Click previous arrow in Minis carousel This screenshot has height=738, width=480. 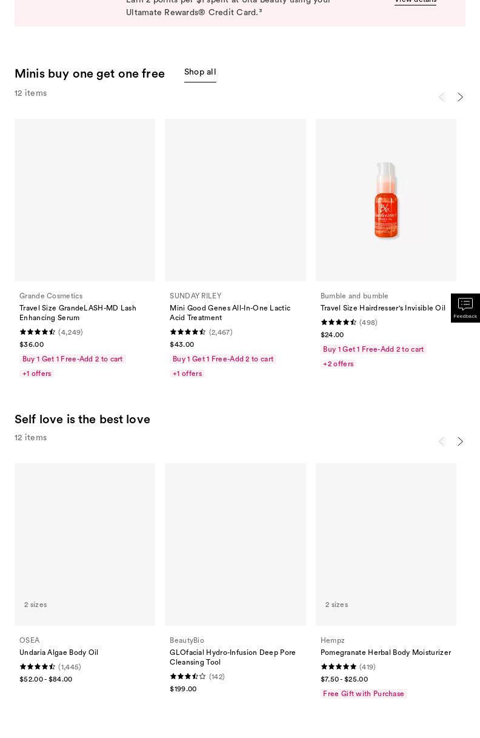coord(442,97)
